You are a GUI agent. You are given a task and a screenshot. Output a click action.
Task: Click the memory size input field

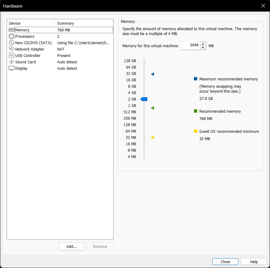pyautogui.click(x=191, y=46)
